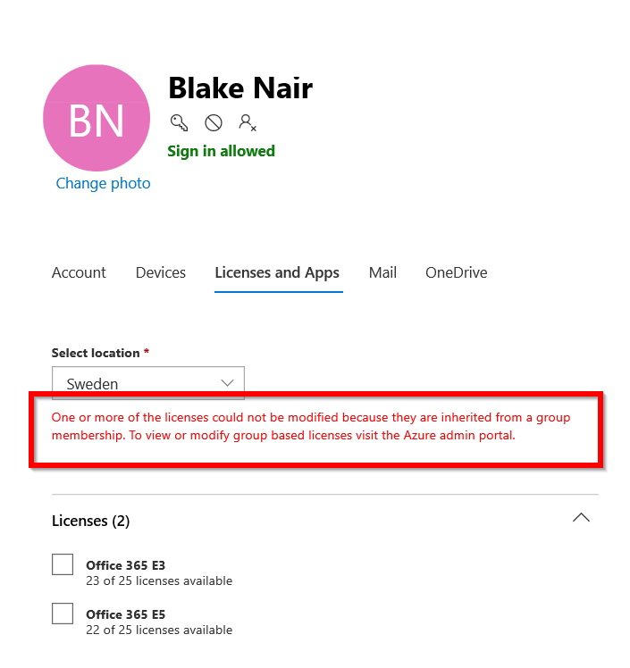
Task: Enable the Office 365 E5 license checkbox
Action: coord(63,614)
